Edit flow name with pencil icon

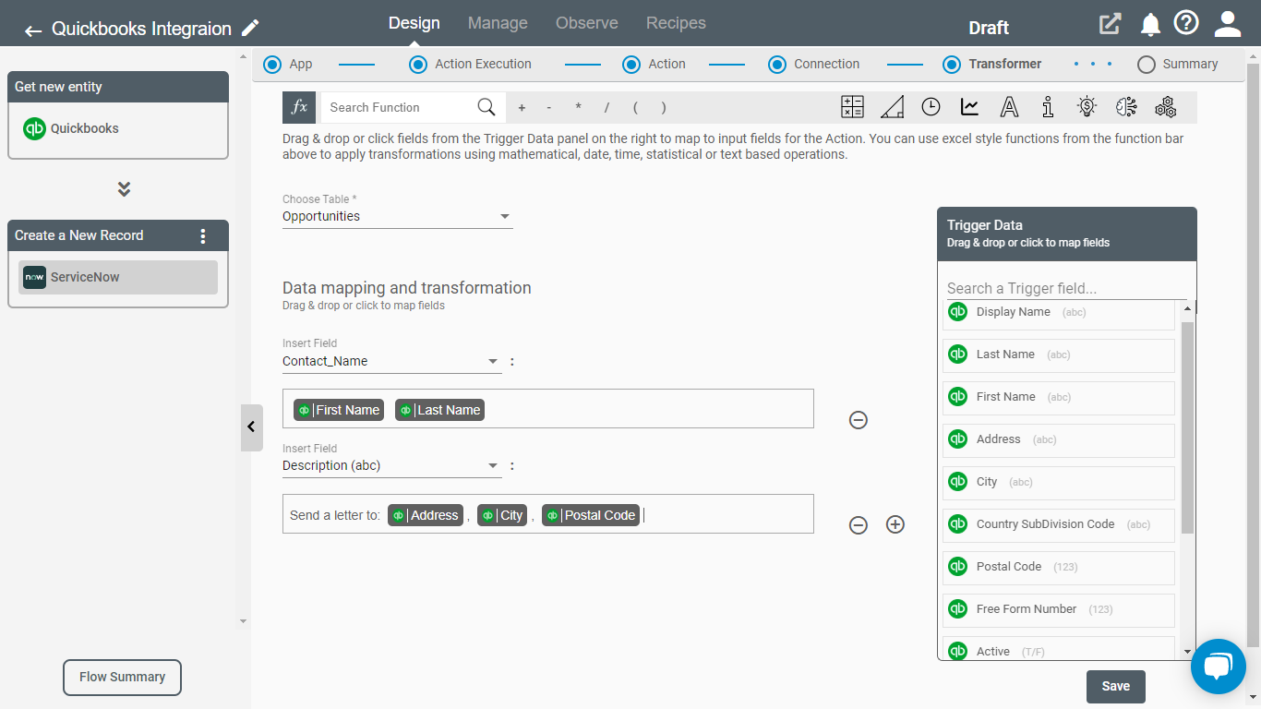click(250, 29)
